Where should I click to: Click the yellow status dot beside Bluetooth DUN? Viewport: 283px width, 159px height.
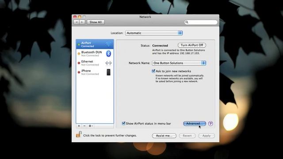79,54
